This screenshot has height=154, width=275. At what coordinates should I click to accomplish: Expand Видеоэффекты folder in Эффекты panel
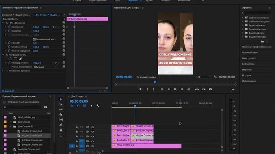(x=242, y=33)
